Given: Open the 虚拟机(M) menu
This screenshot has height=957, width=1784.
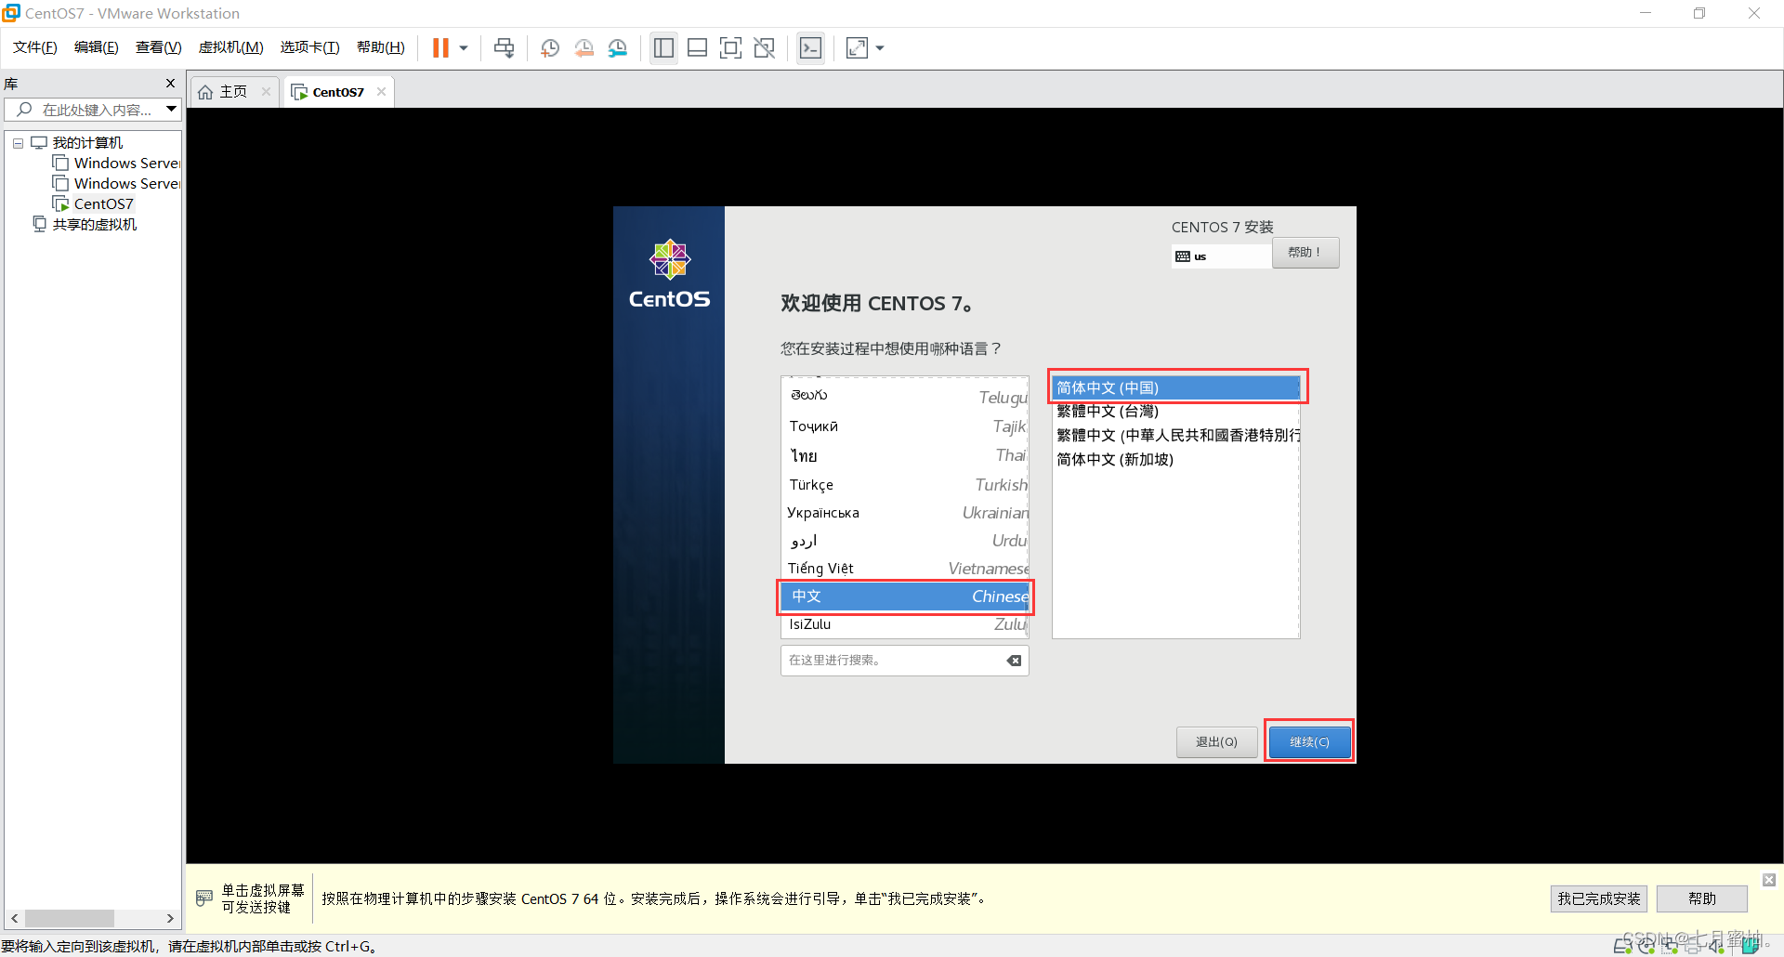Looking at the screenshot, I should coord(230,47).
